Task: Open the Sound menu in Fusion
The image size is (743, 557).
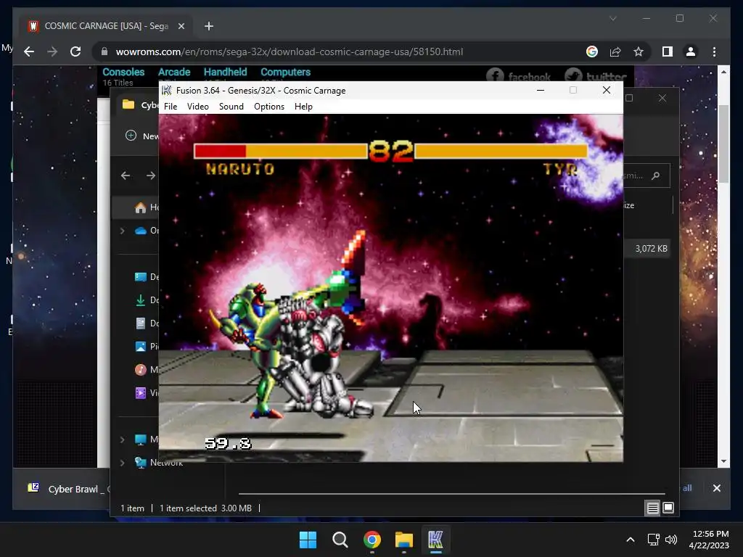Action: tap(231, 107)
